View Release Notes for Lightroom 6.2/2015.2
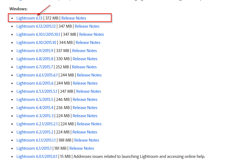Viewport: 230px width, 166px height. [85, 132]
